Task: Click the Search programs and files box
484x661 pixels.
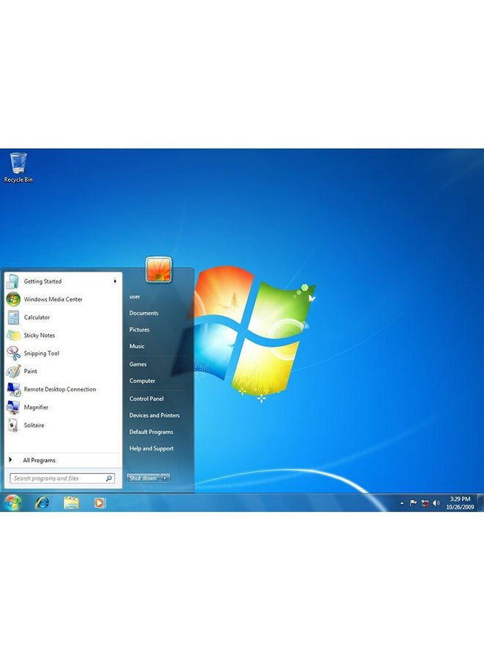Action: click(59, 478)
